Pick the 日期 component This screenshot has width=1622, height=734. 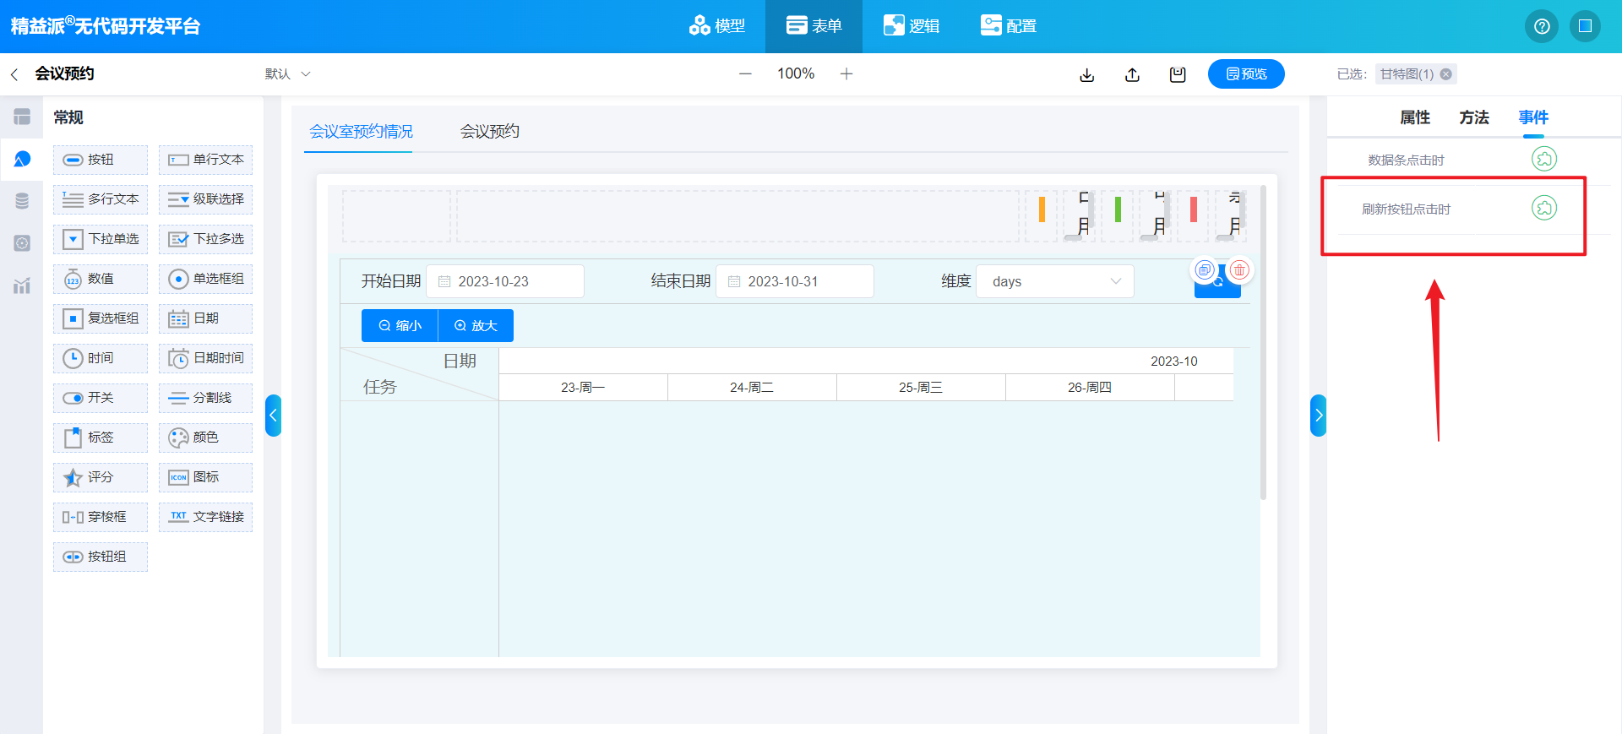pos(205,318)
